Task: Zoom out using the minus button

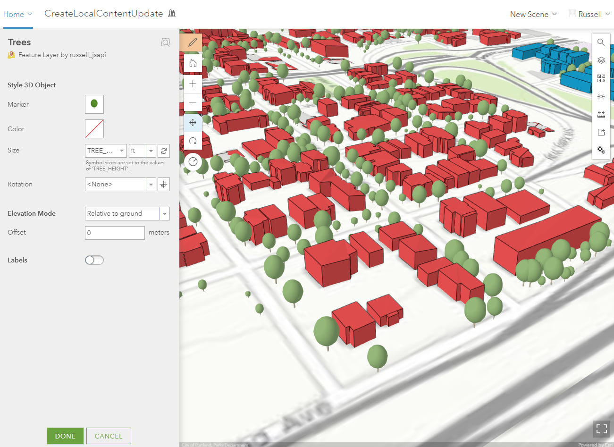Action: click(x=193, y=102)
